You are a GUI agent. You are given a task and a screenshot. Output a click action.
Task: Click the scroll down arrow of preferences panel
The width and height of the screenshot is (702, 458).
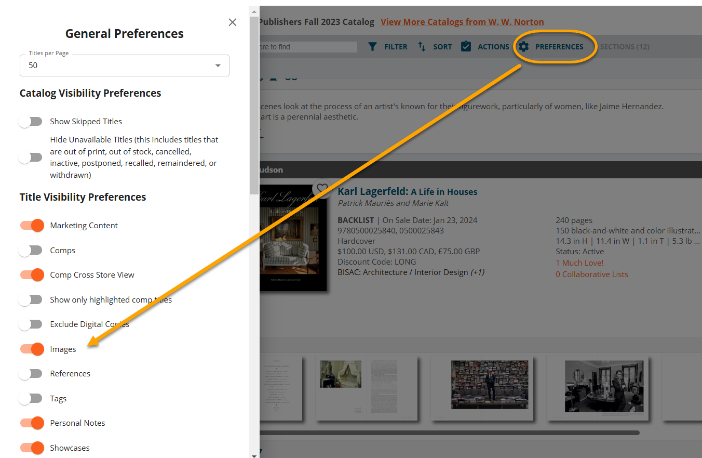254,455
